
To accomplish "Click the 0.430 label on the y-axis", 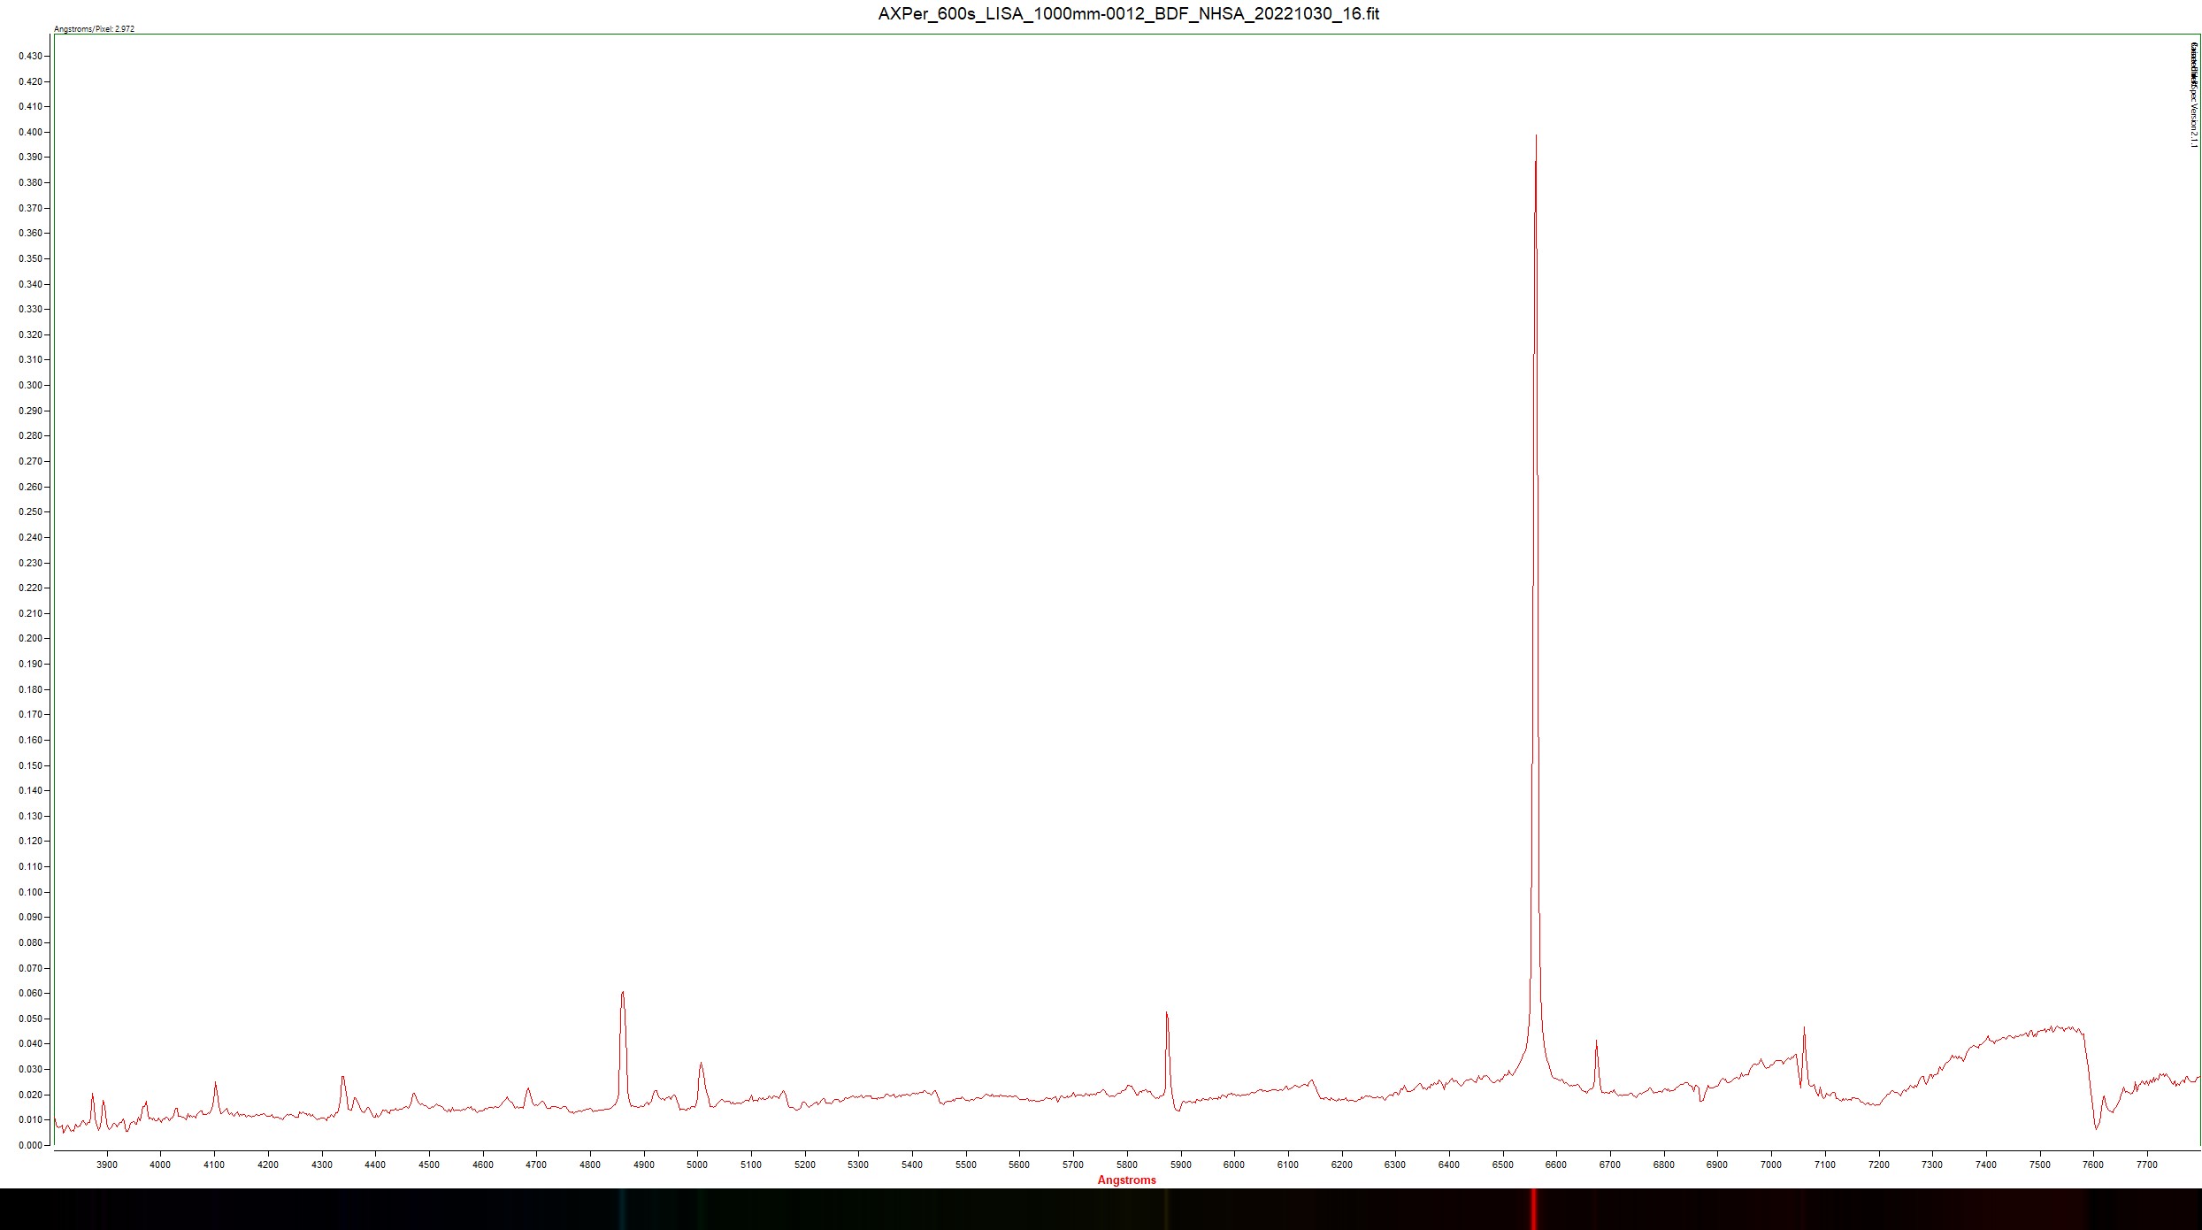I will pyautogui.click(x=30, y=56).
